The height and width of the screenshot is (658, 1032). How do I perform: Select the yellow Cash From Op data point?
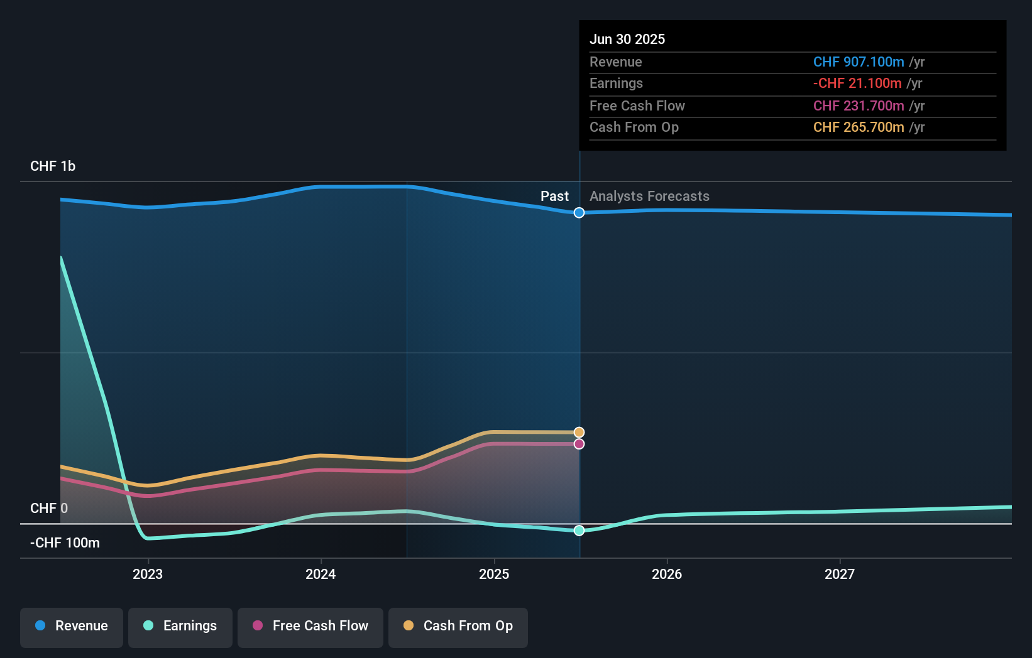click(x=579, y=431)
